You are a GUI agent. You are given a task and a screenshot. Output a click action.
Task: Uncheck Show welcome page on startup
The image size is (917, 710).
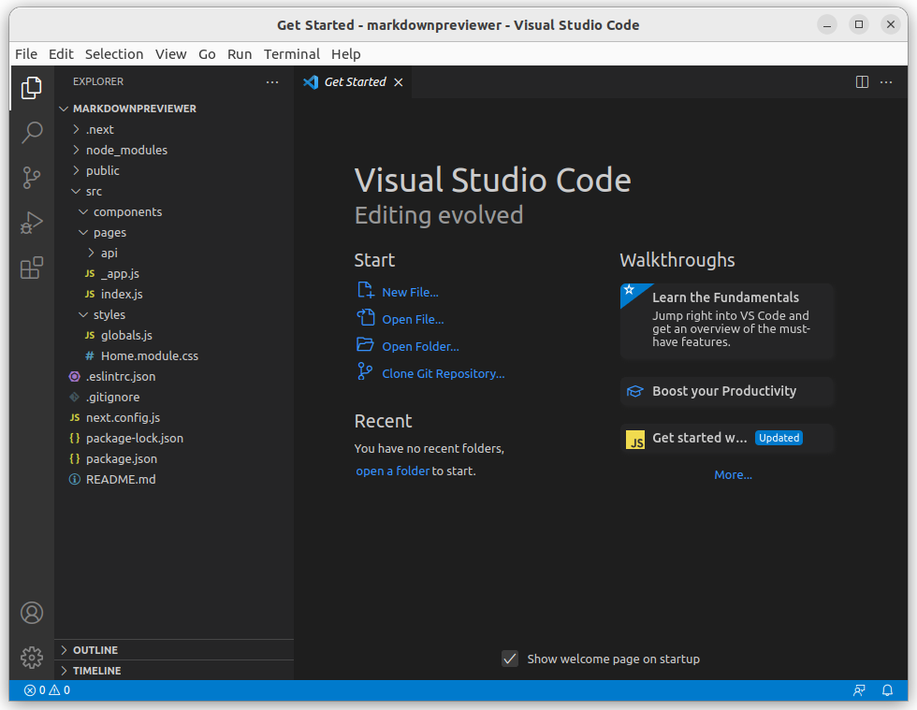tap(510, 659)
